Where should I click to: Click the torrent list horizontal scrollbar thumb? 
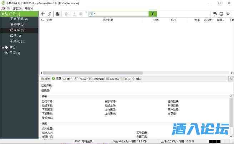(93, 73)
